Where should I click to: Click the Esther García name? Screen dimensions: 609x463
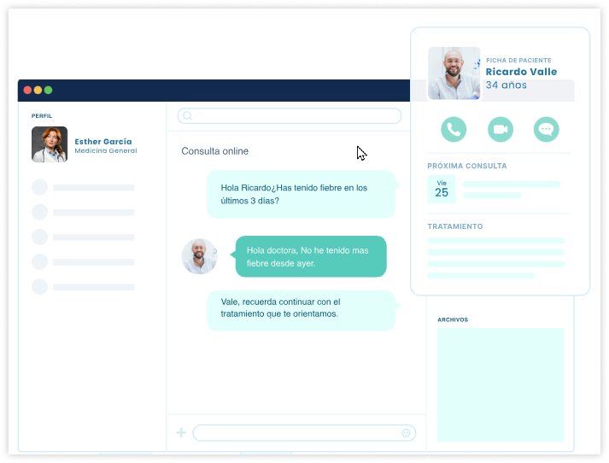103,141
